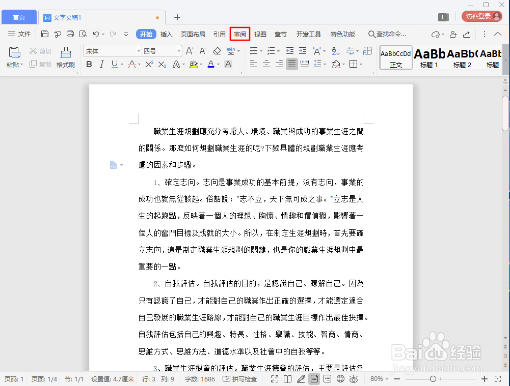The height and width of the screenshot is (386, 510).
Task: Click the 字数: 1686 word count
Action: point(200,379)
